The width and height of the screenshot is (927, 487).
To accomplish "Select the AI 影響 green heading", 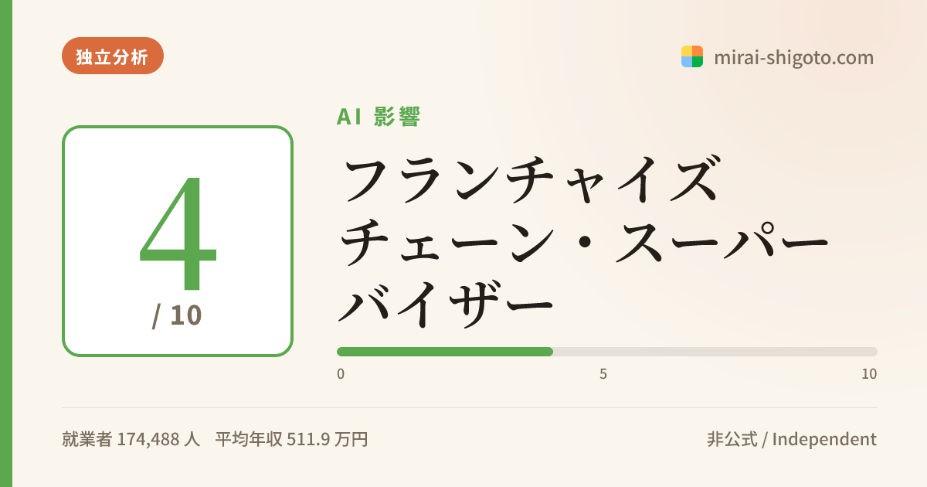I will [379, 117].
